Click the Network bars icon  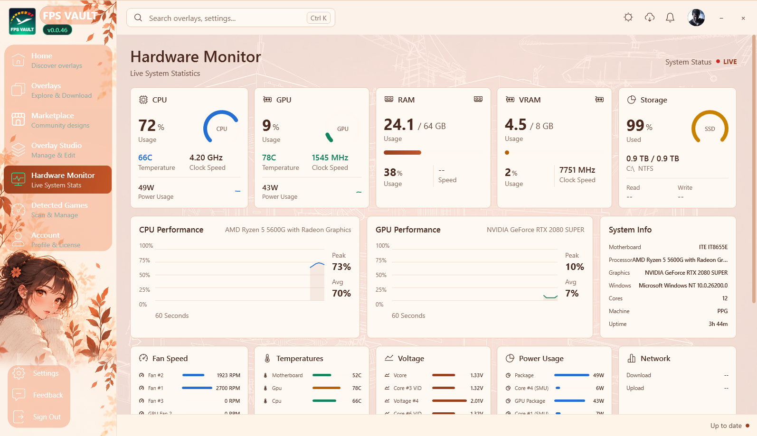(x=632, y=358)
